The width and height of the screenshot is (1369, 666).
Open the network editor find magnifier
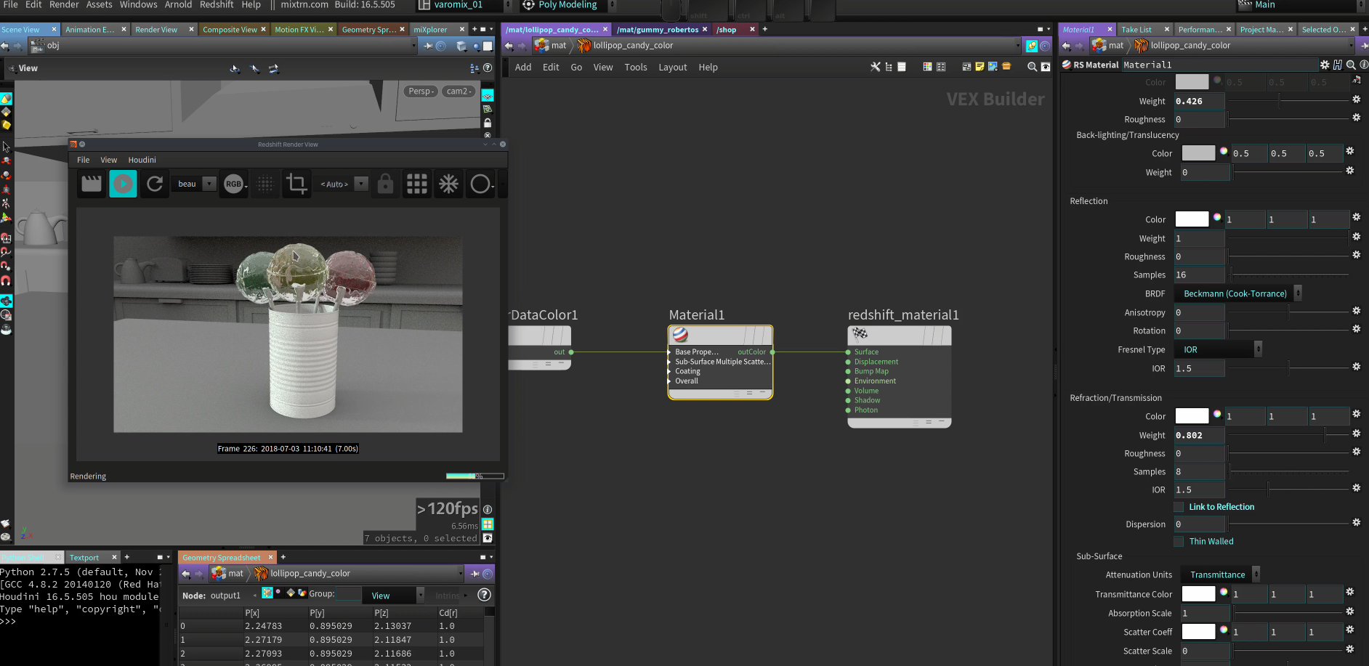pos(1032,67)
